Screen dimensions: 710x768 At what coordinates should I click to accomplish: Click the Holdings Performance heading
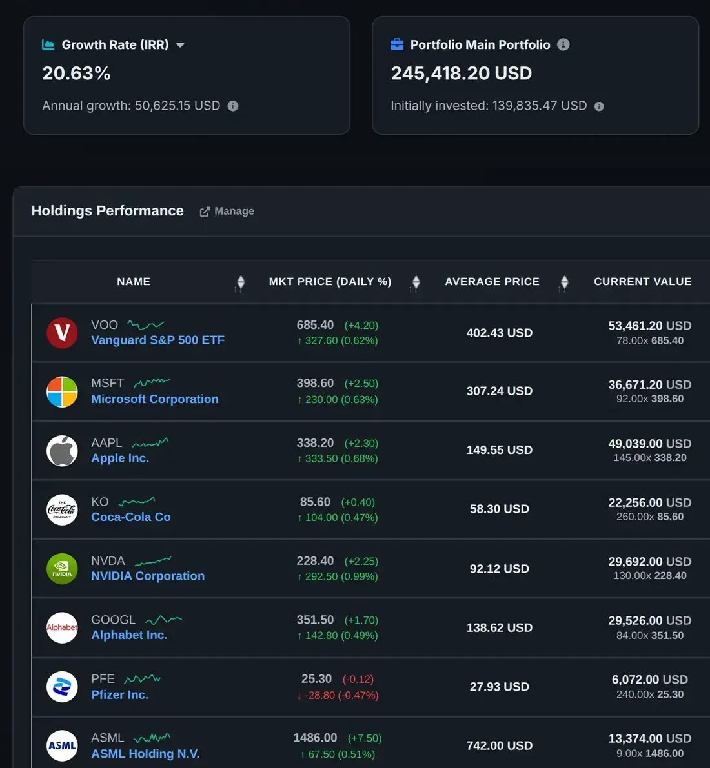[x=107, y=211]
